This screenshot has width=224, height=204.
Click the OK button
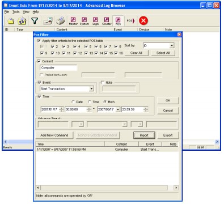click(x=168, y=100)
